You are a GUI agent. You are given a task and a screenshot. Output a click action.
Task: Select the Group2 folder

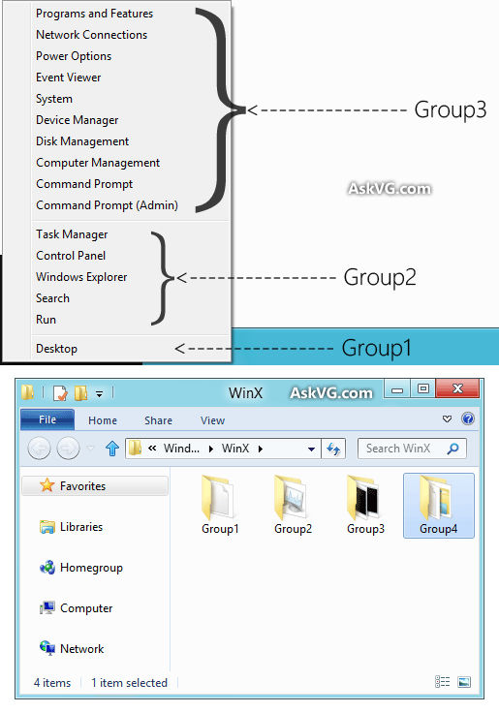click(x=293, y=505)
